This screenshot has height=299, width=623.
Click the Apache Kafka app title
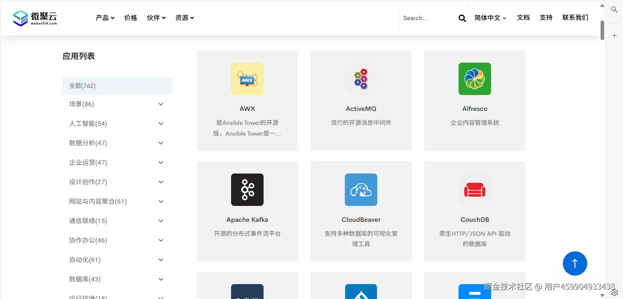[247, 220]
